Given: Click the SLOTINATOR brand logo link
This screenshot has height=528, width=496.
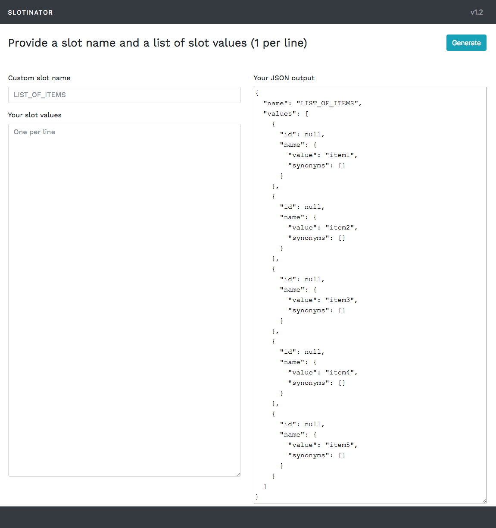Looking at the screenshot, I should (x=30, y=13).
